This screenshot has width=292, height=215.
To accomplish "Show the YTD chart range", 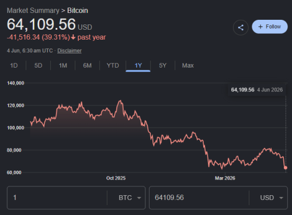I will 113,65.
